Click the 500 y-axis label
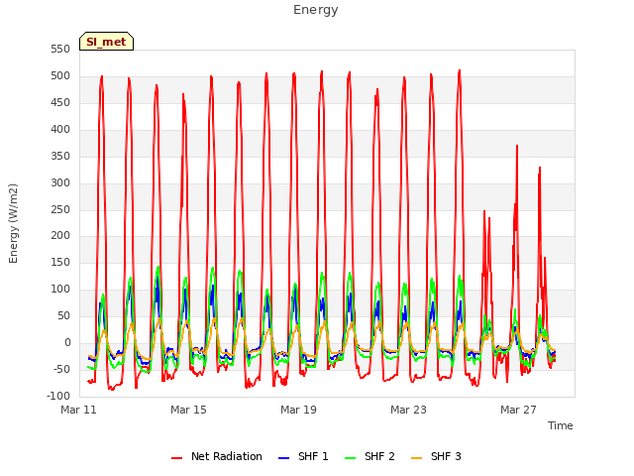This screenshot has height=476, width=634. click(x=60, y=76)
